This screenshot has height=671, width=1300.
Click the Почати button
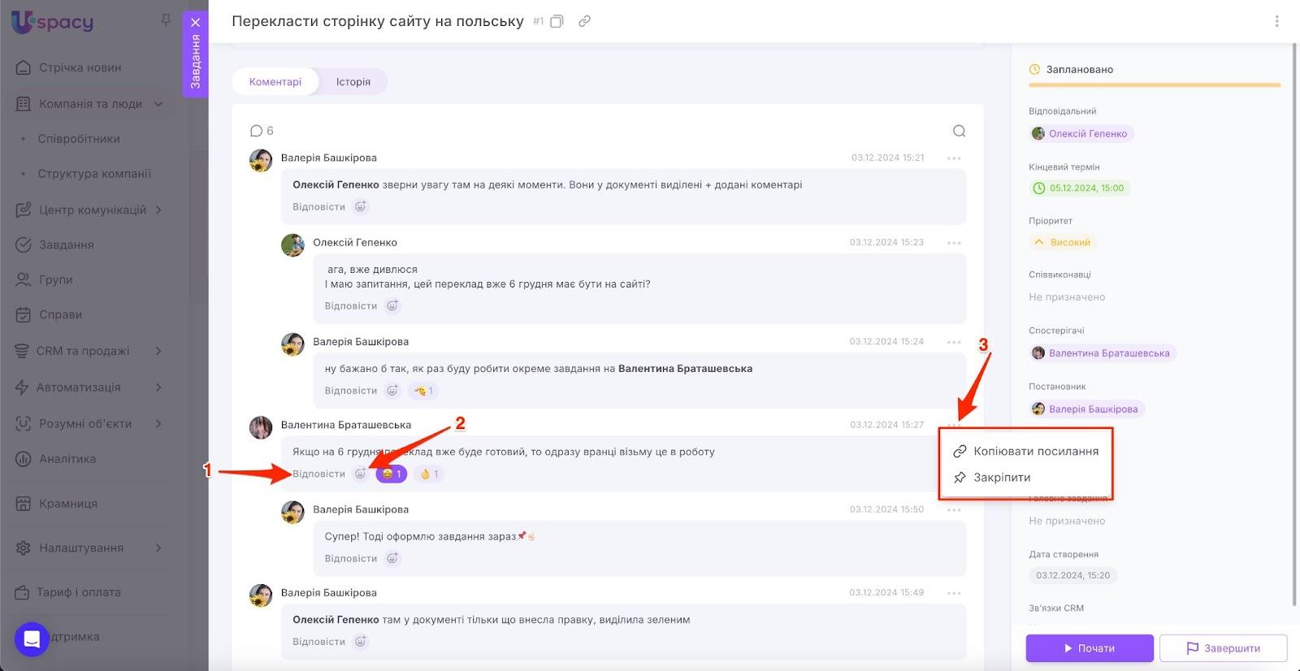pyautogui.click(x=1090, y=648)
